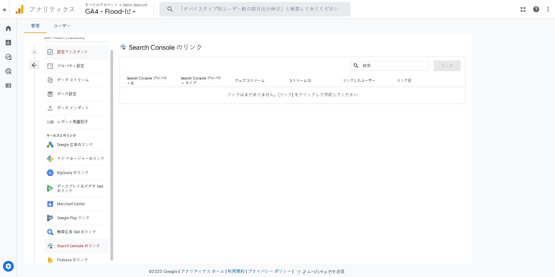555x277 pixels.
Task: Click the プロパティ設定 layout icon
Action: [50, 66]
